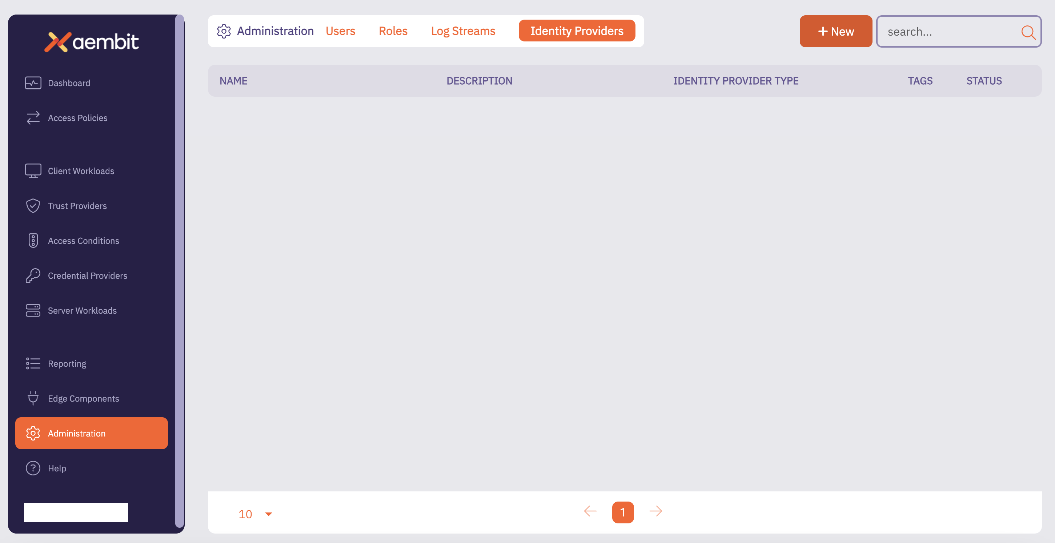The width and height of the screenshot is (1055, 543).
Task: Sort by IDENTITY PROVIDER TYPE column
Action: 736,81
